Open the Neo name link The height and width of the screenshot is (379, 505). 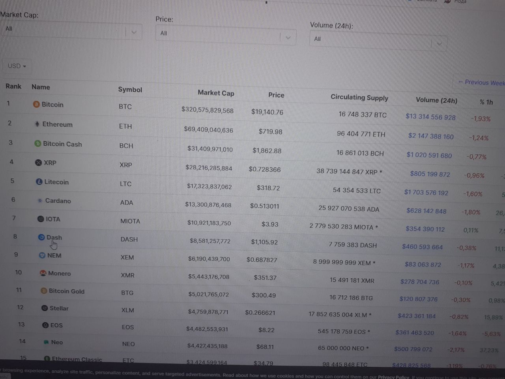coord(57,342)
